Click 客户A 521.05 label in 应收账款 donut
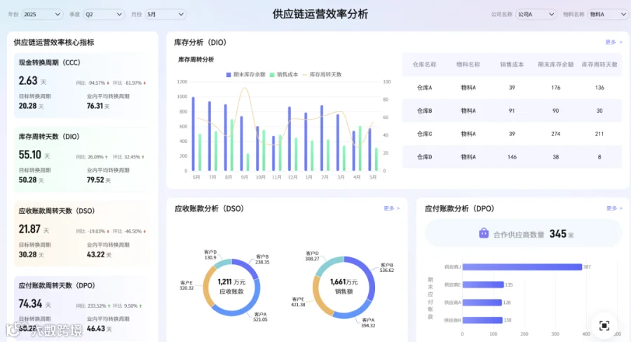 (260, 317)
